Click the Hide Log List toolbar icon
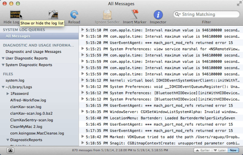The image size is (243, 155). 15,15
